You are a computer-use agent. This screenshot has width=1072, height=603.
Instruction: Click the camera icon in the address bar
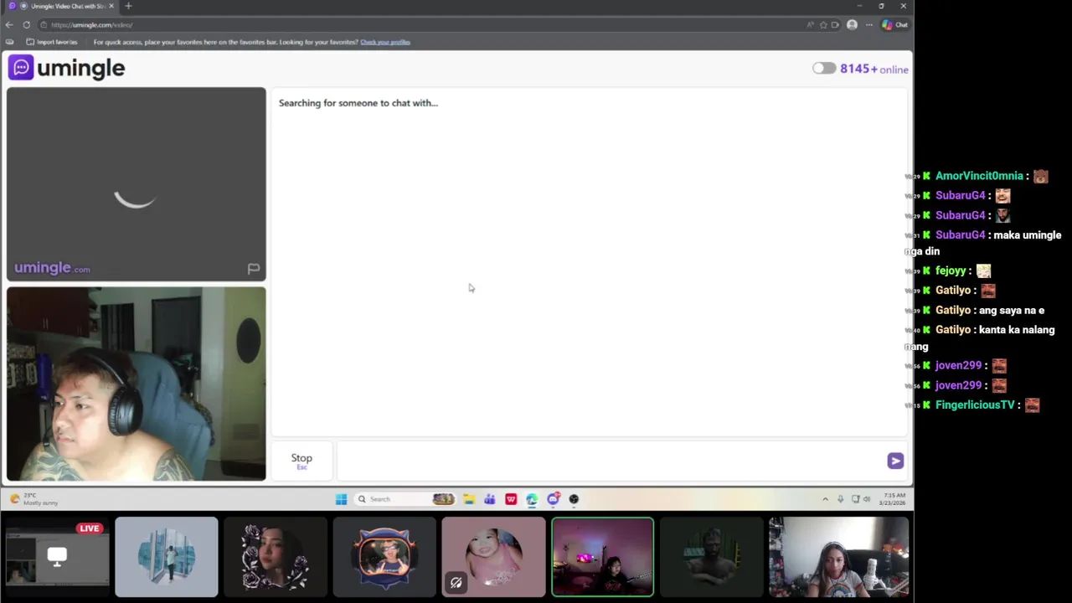point(835,25)
